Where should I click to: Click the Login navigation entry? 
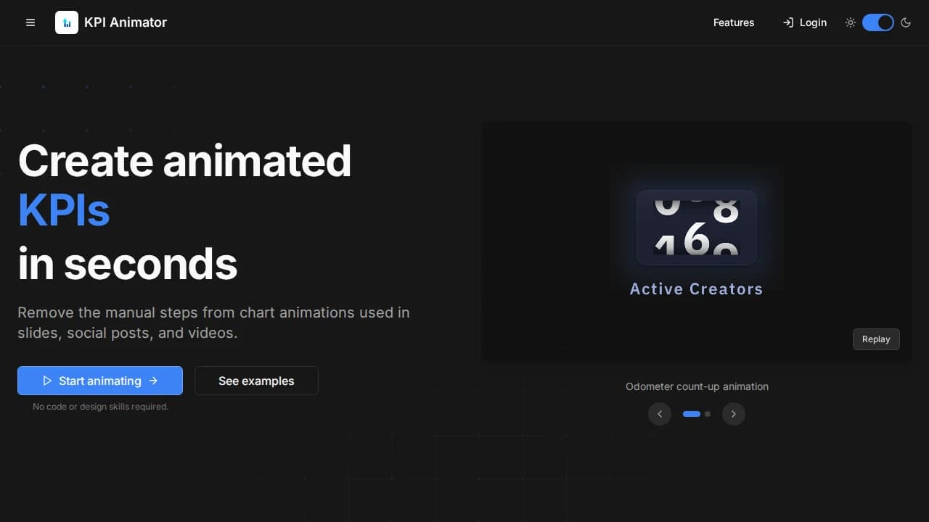[x=813, y=22]
